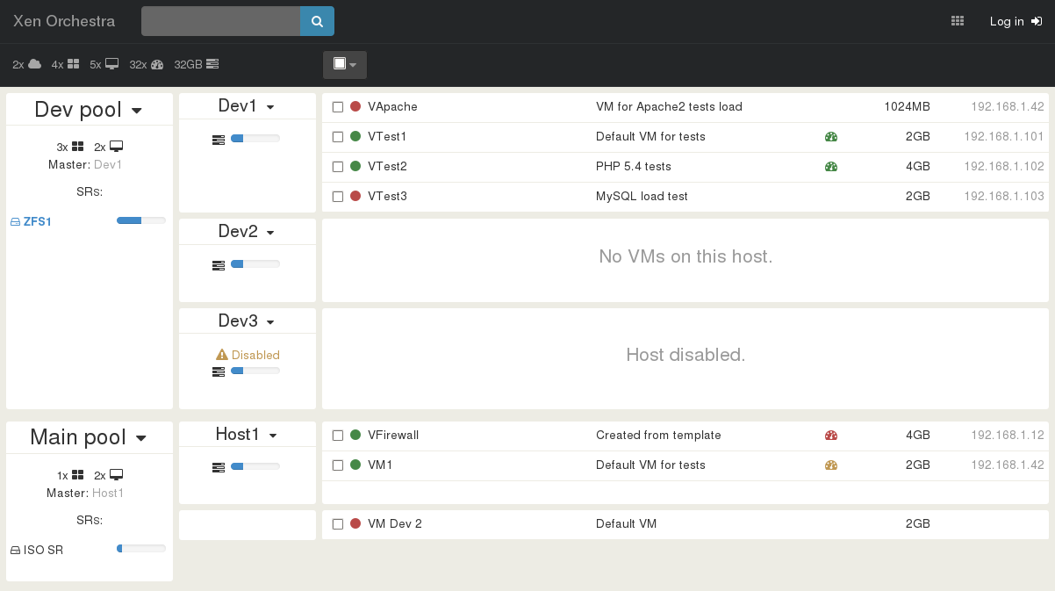Viewport: 1055px width, 591px height.
Task: Click the 32GB memory icon
Action: [x=212, y=64]
